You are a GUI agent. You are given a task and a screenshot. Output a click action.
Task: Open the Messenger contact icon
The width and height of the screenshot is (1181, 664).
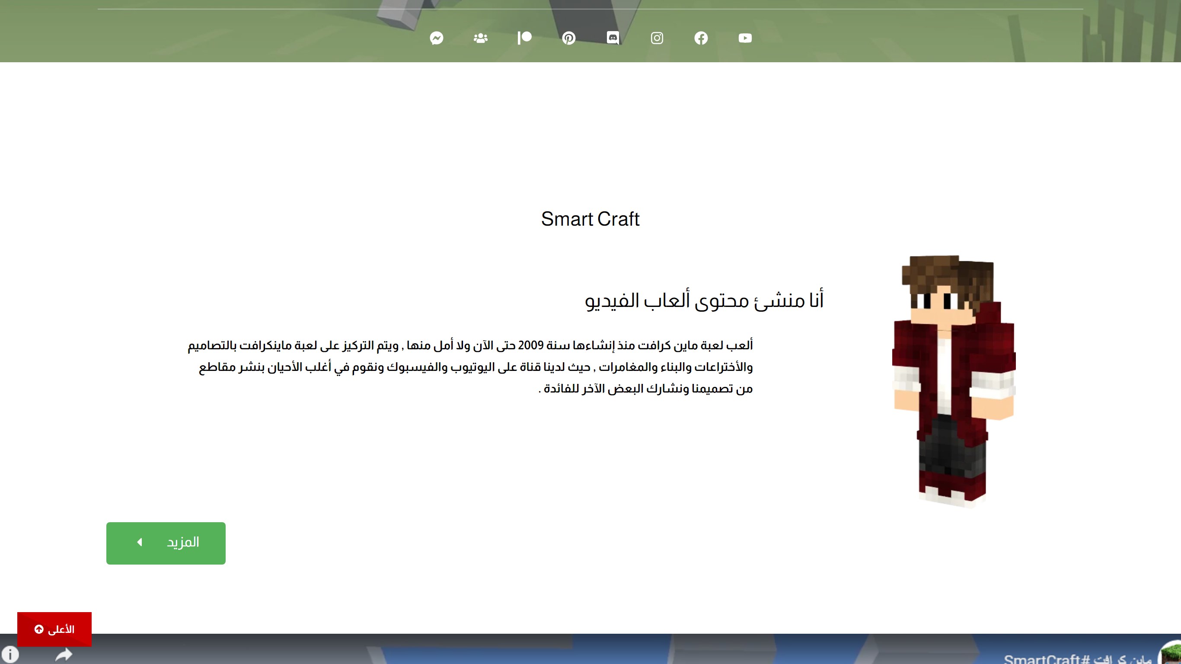(437, 38)
